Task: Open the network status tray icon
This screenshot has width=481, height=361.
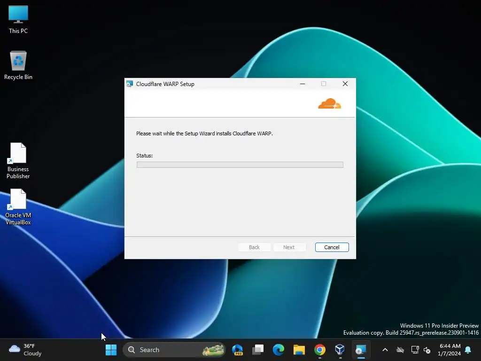Action: pyautogui.click(x=415, y=350)
